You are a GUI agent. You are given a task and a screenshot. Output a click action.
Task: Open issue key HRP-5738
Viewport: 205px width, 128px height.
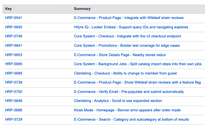[14, 82]
